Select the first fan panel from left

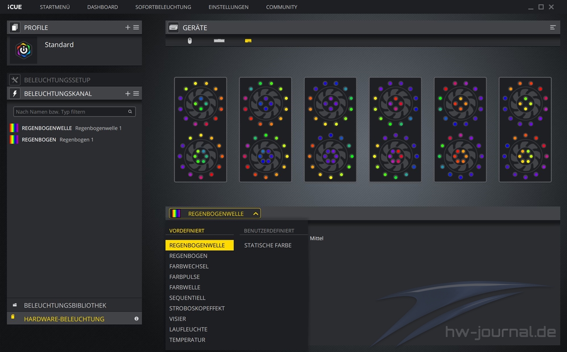pos(200,130)
